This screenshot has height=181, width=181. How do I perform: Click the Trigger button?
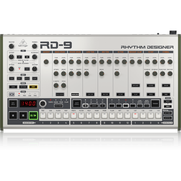click(155, 104)
